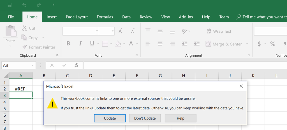The width and height of the screenshot is (287, 130).
Task: Open the Data ribbon tab
Action: pyautogui.click(x=126, y=17)
